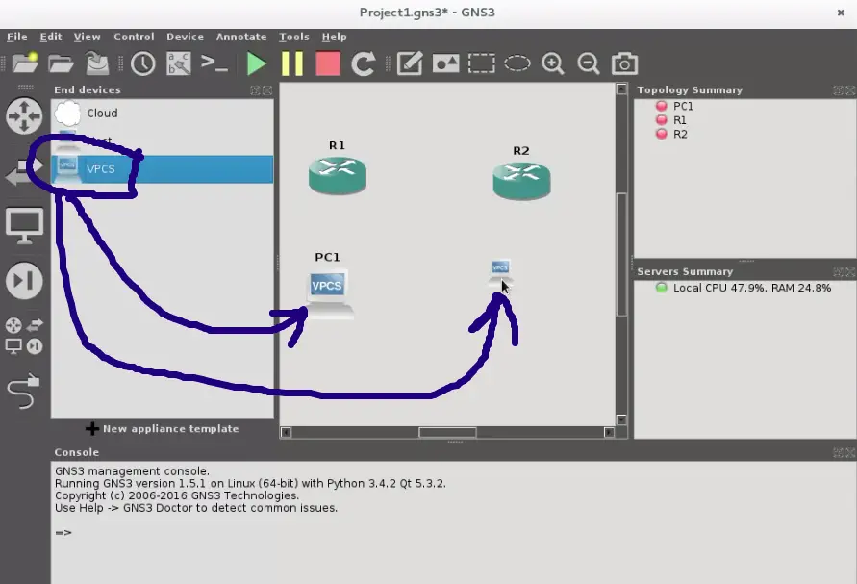The image size is (857, 584).
Task: Reload all devices icon
Action: coord(363,63)
